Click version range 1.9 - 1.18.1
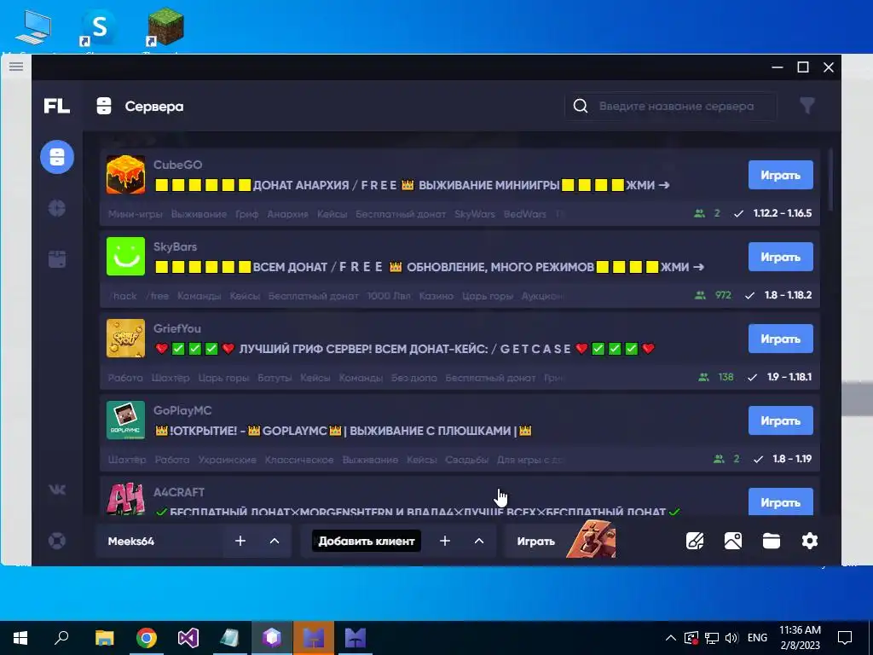The height and width of the screenshot is (655, 873). [x=789, y=377]
